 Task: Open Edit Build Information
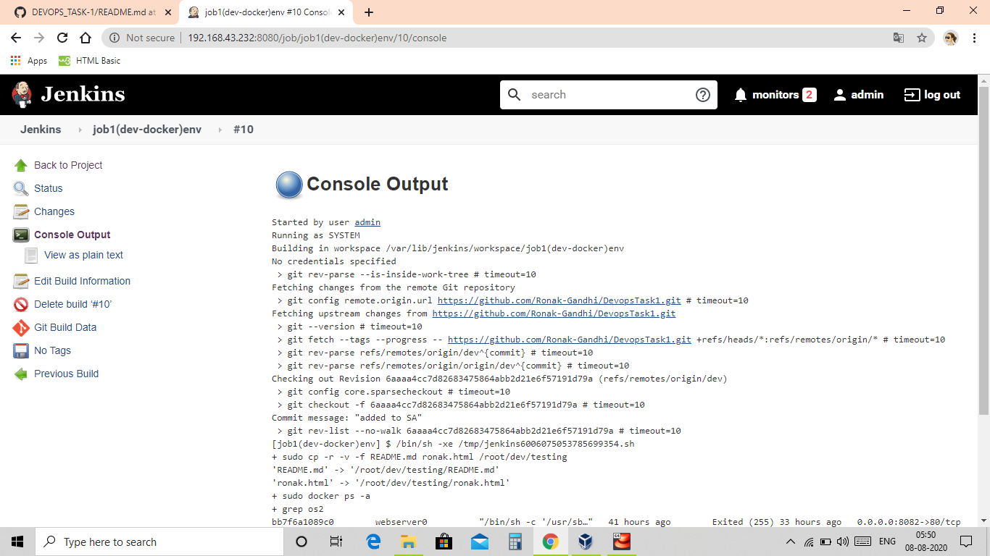(82, 281)
